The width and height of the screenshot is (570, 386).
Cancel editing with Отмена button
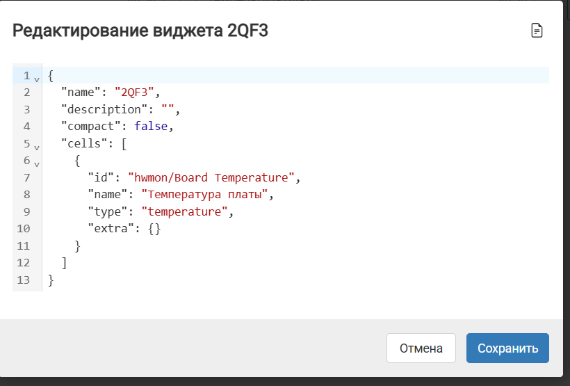(421, 348)
